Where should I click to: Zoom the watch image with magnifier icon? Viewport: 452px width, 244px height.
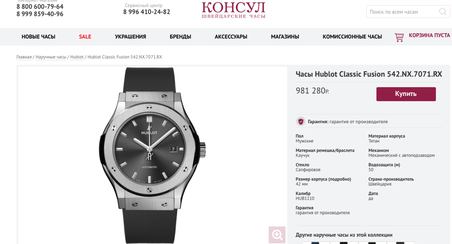pyautogui.click(x=277, y=235)
